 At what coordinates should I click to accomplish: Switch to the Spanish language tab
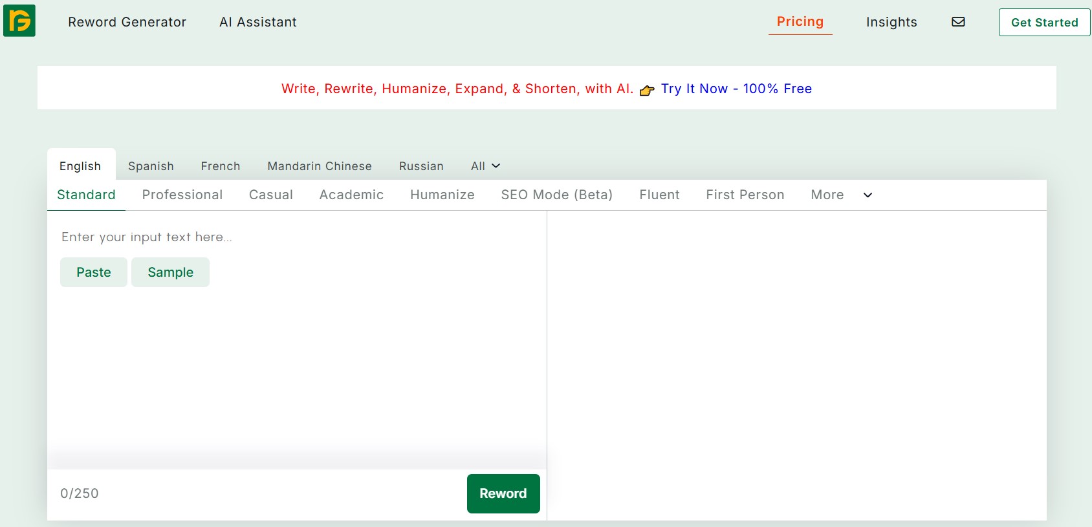[151, 166]
